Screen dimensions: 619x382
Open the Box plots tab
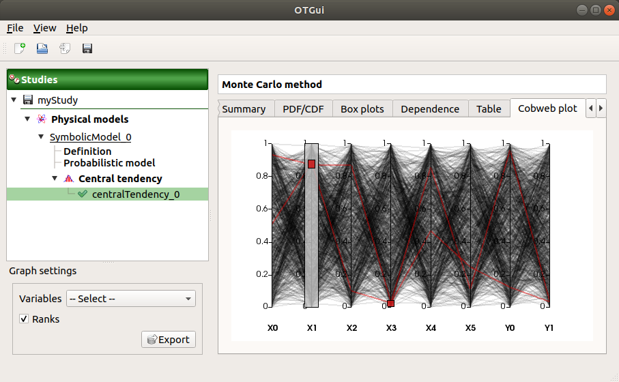coord(362,108)
